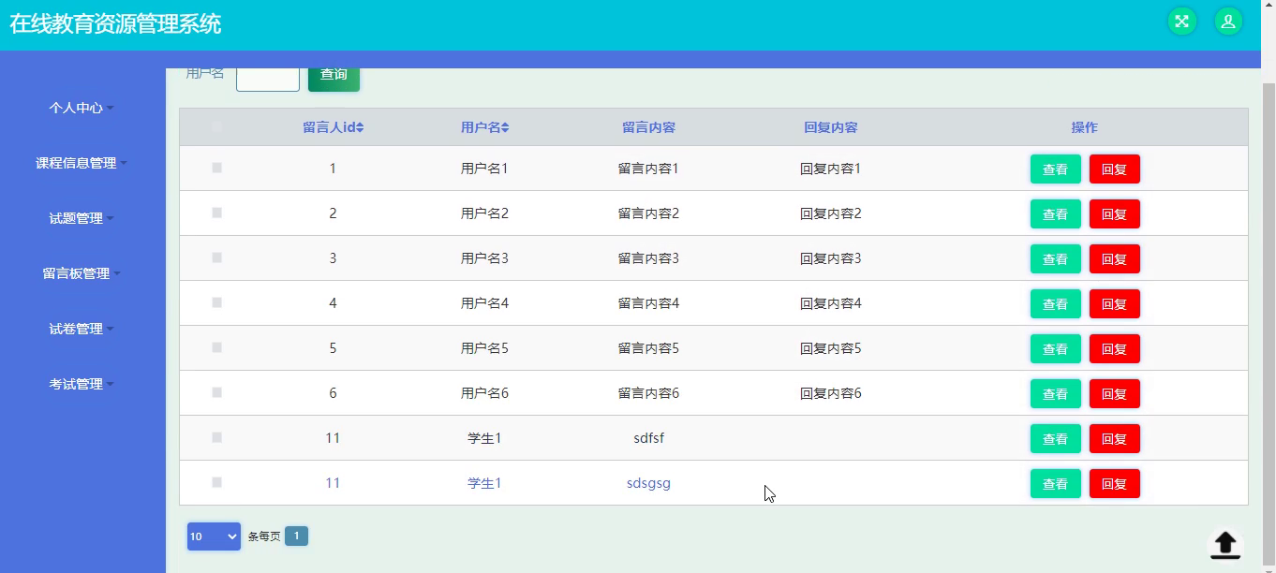Click 查看 for the 用户名5 row
The image size is (1276, 573).
tap(1055, 349)
